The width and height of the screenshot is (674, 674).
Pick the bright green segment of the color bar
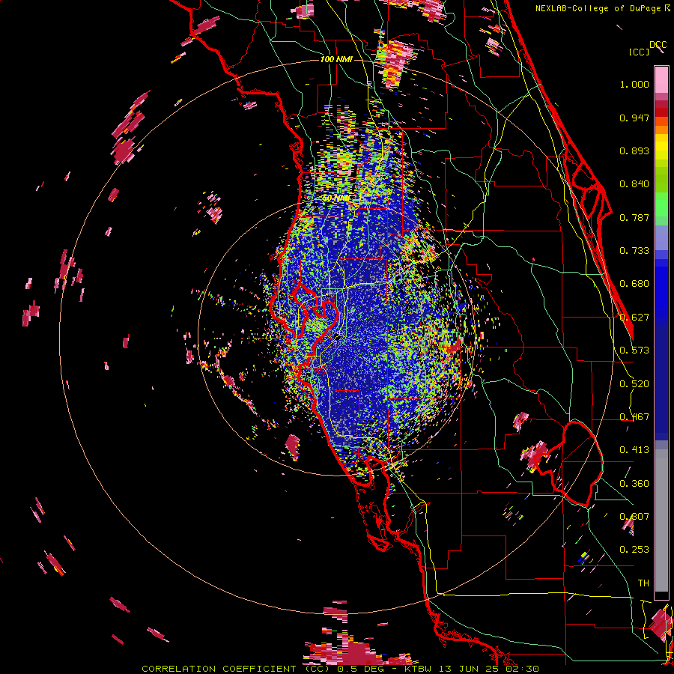[x=661, y=205]
